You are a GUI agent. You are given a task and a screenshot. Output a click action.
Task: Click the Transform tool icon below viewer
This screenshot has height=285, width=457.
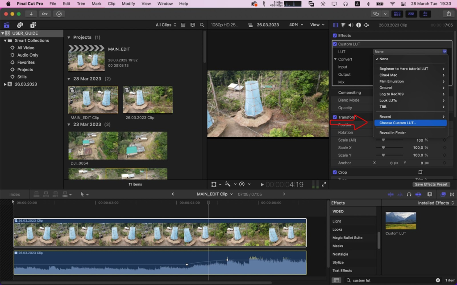point(214,184)
